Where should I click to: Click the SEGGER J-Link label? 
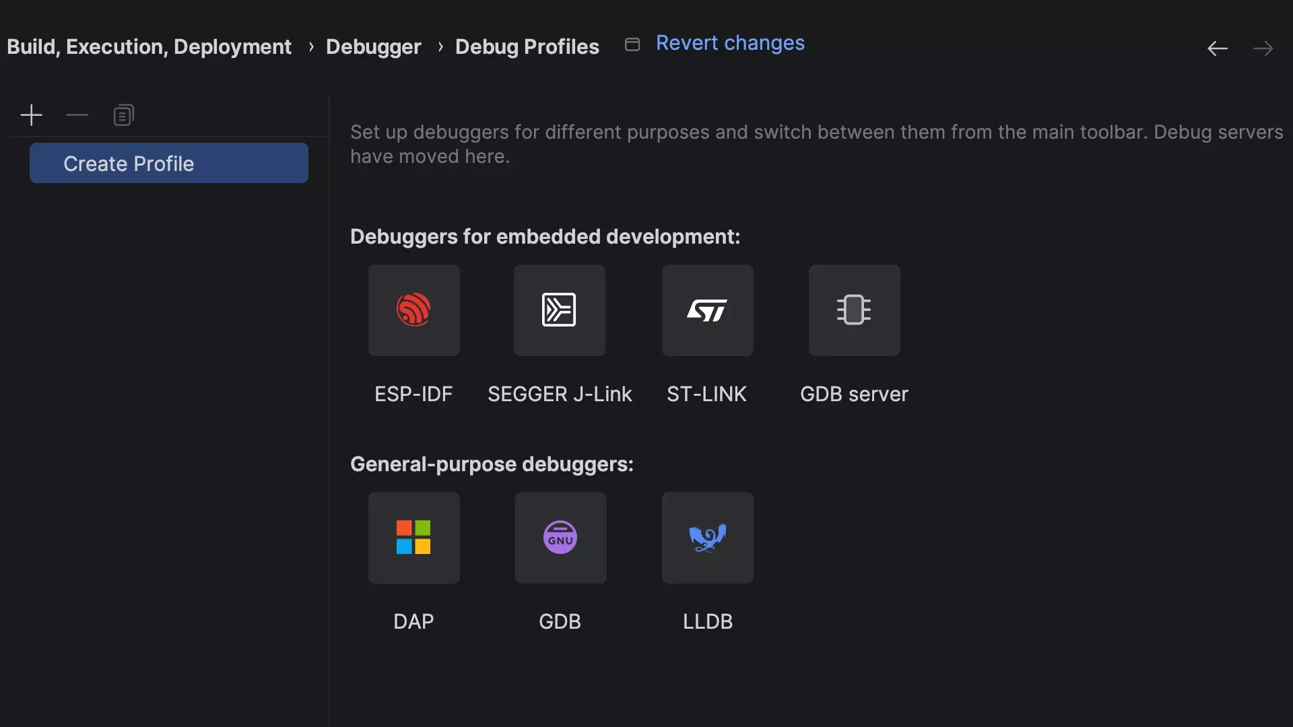560,394
